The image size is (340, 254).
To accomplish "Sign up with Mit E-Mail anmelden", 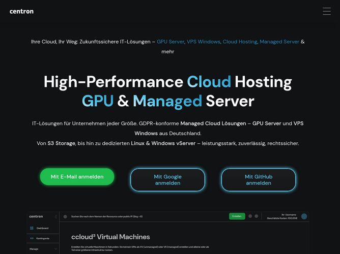I will [77, 177].
